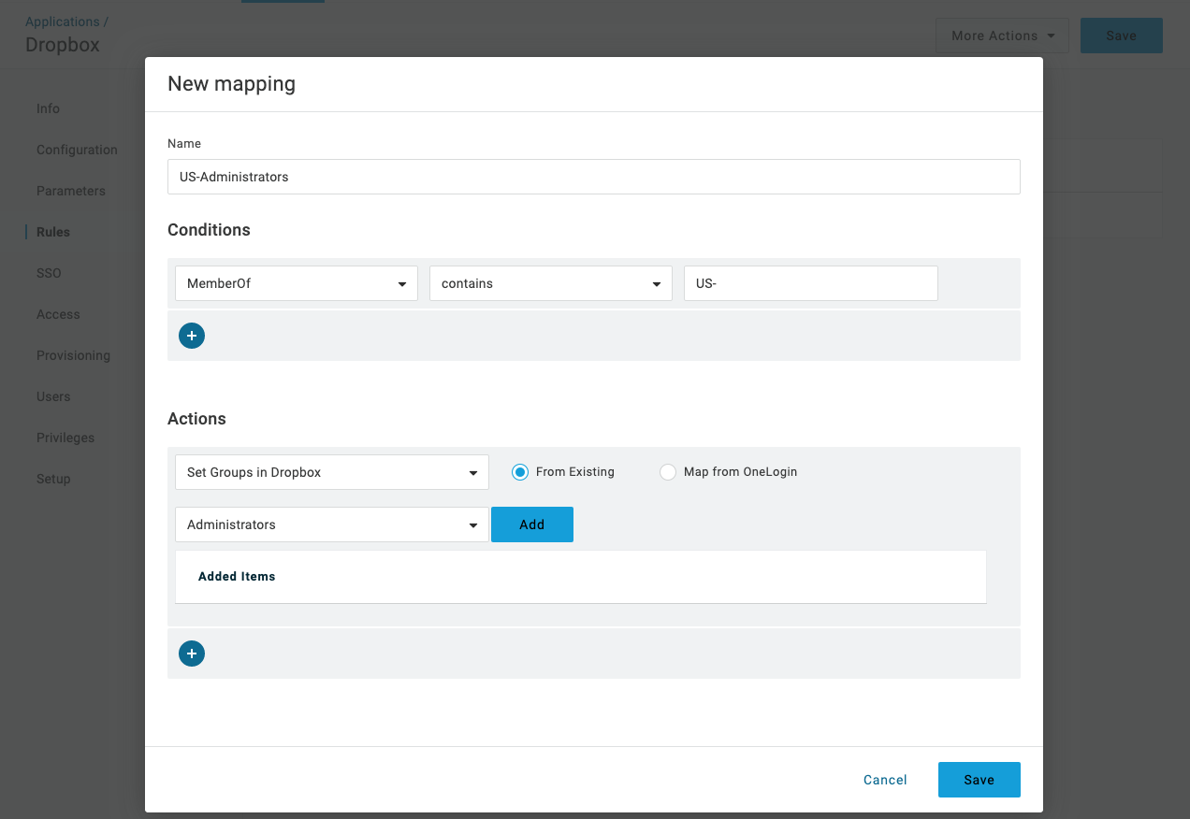Open the Provisioning tab
The width and height of the screenshot is (1190, 819).
tap(73, 355)
